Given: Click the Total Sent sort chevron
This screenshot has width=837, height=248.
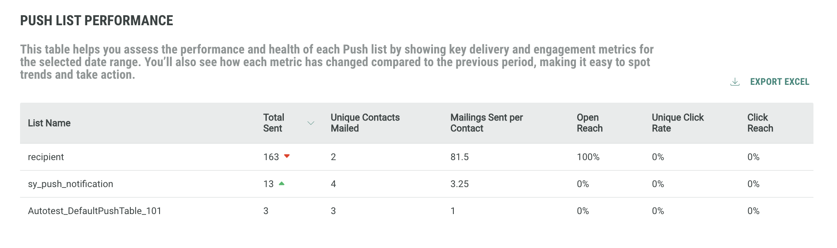Looking at the screenshot, I should 311,123.
